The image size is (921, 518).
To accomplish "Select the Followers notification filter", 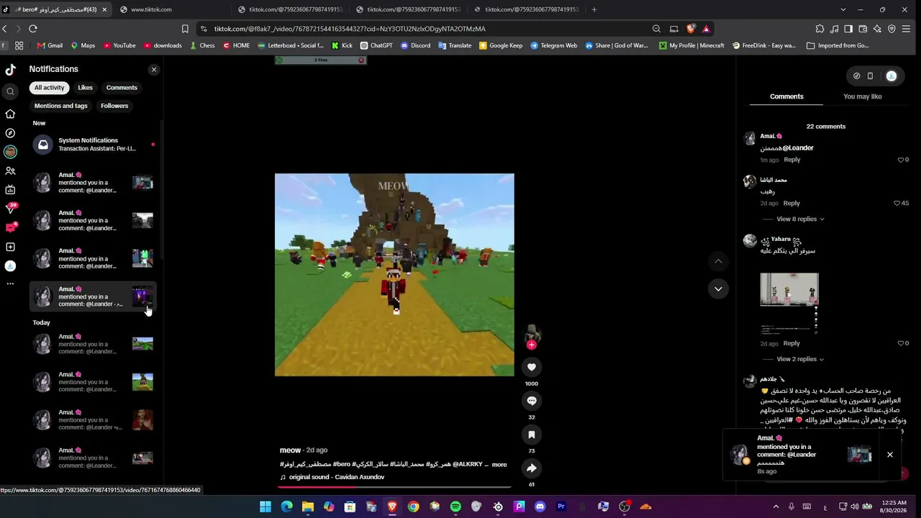I will click(x=114, y=106).
